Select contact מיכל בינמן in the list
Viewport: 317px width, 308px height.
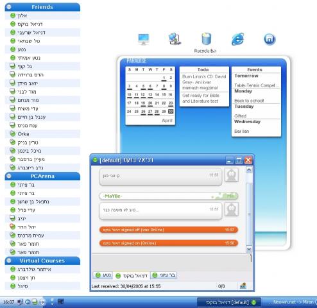click(x=42, y=151)
